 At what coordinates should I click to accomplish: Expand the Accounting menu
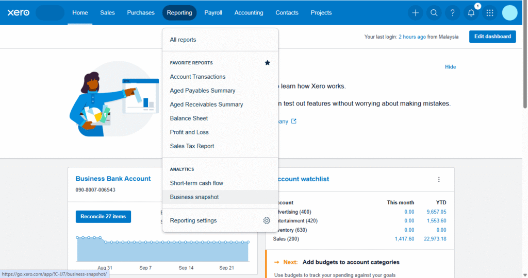(249, 13)
